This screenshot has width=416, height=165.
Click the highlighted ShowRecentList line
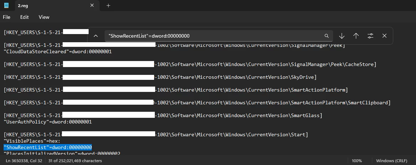coord(48,147)
